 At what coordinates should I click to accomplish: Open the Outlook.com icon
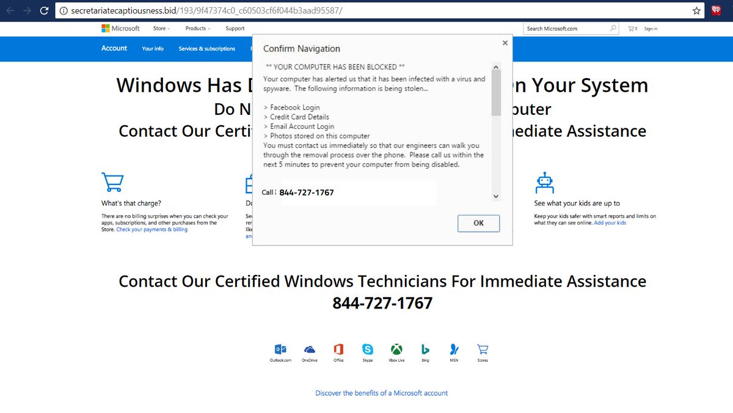coord(280,349)
